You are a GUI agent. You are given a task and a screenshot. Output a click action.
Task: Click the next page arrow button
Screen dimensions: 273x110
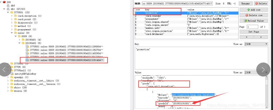click(261, 37)
